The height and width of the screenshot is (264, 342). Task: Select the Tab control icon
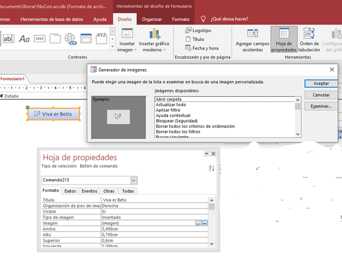[x=55, y=39]
